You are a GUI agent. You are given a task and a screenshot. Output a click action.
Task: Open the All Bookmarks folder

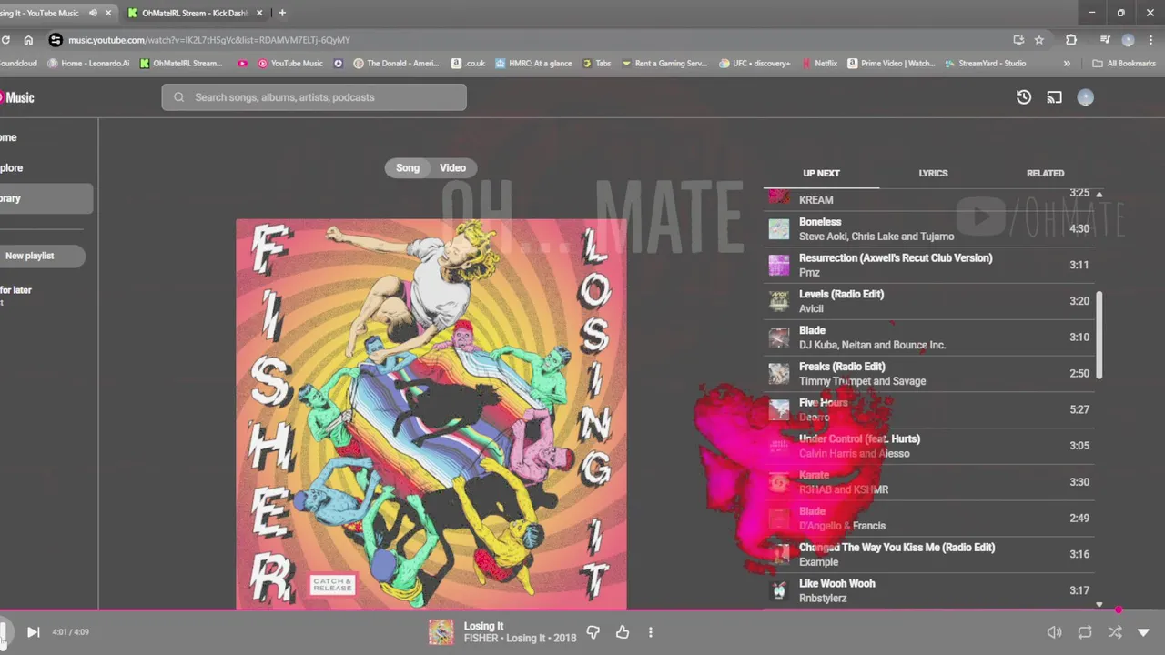(x=1124, y=64)
